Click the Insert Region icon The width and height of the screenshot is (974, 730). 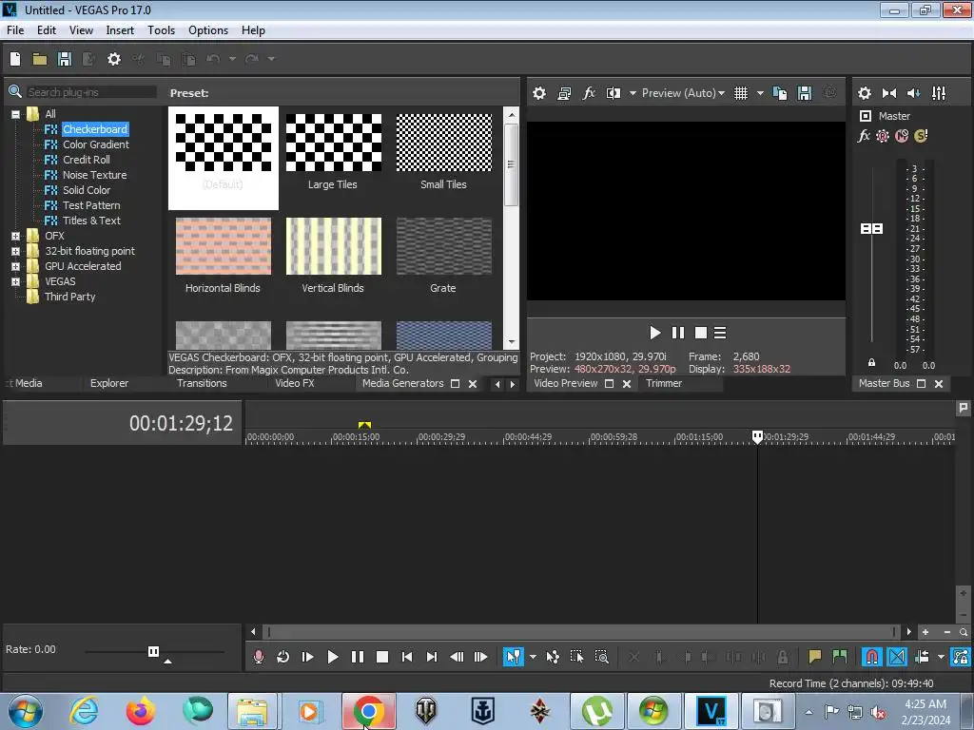(840, 657)
